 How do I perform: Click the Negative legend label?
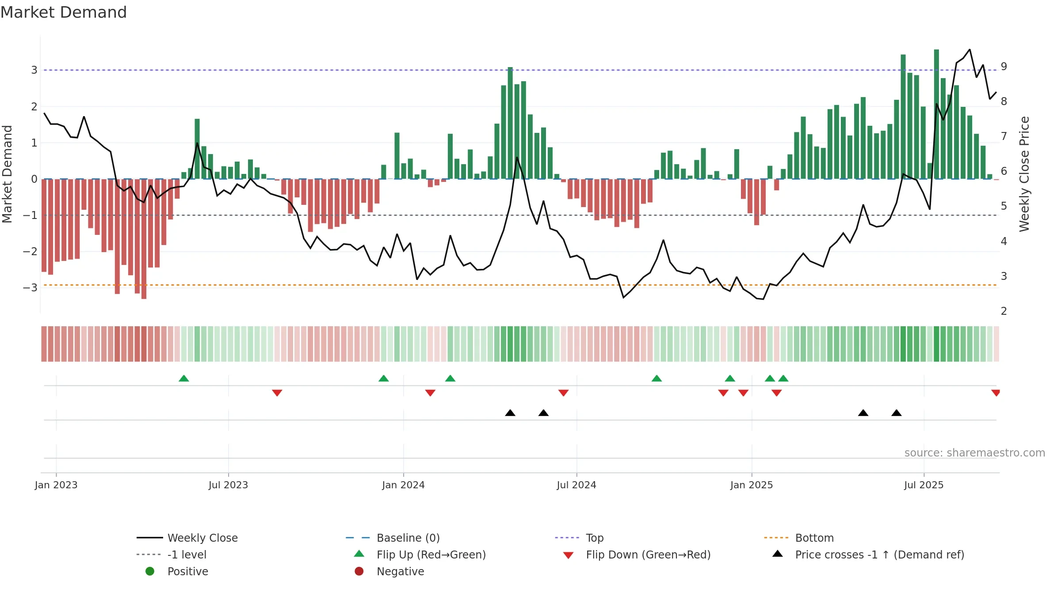pos(400,571)
